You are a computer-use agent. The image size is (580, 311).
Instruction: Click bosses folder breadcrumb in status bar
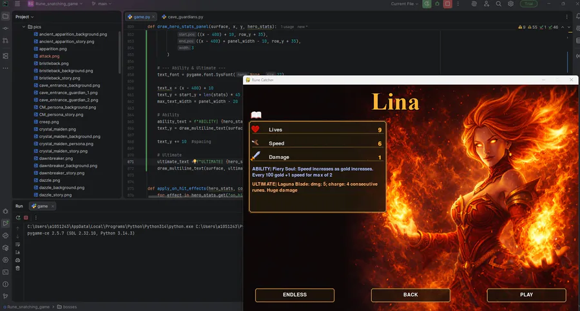(x=67, y=307)
